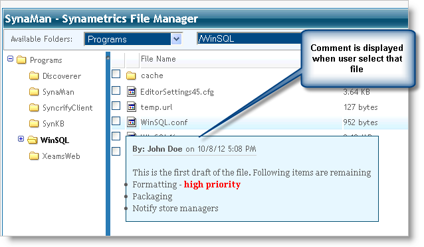Tick the last checkbox in file list
This screenshot has height=247, width=424.
tap(116, 152)
